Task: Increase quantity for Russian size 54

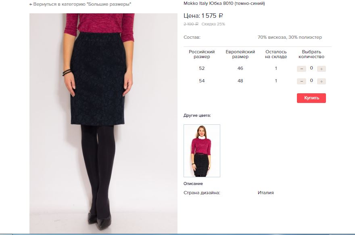Action: tap(321, 81)
